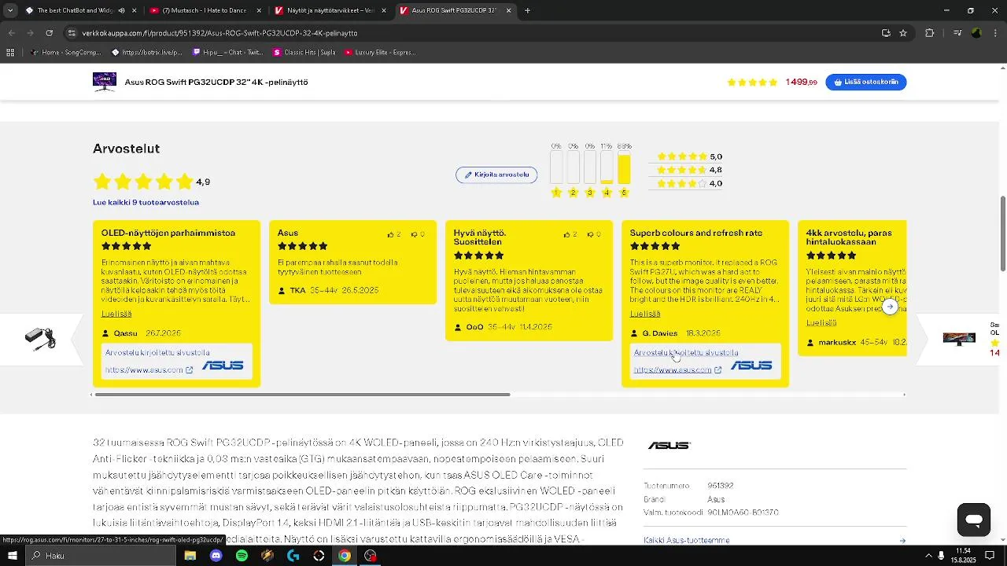Click the site information icon in address bar
The image size is (1007, 566).
pos(72,33)
